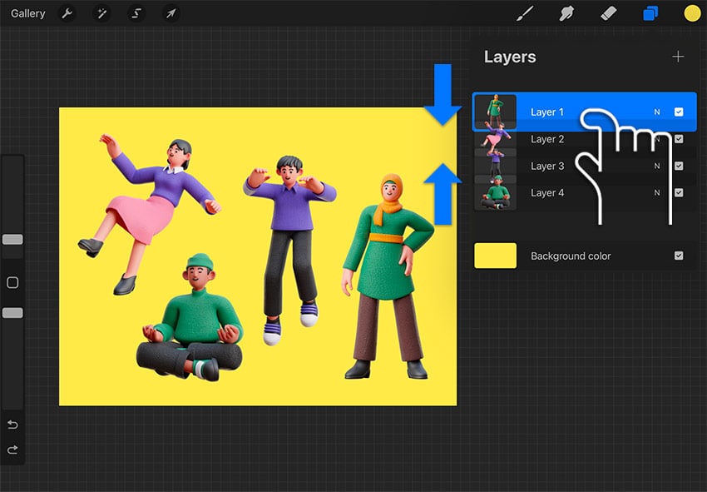This screenshot has width=707, height=492.
Task: Open blend mode for Layer 3
Action: [x=657, y=166]
